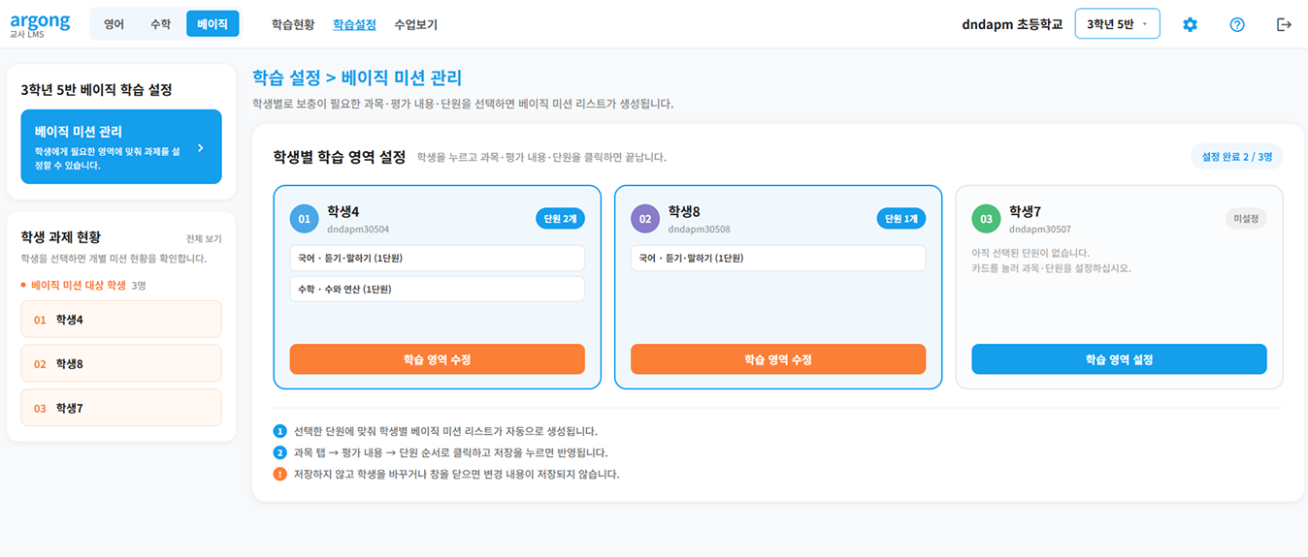Click the 3학년 5반 베이직 학습 설정 title
1308x557 pixels.
[x=96, y=90]
